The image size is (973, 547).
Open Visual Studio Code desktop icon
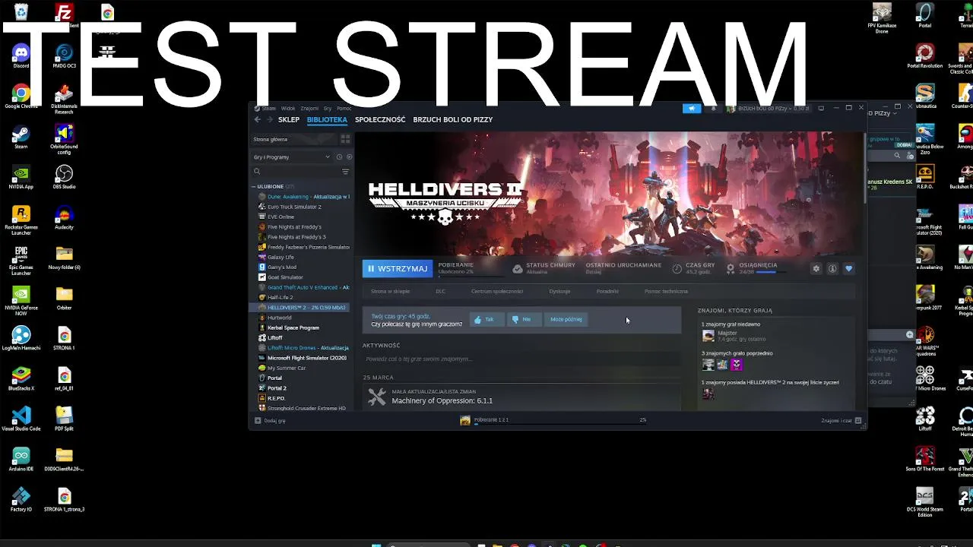(21, 419)
